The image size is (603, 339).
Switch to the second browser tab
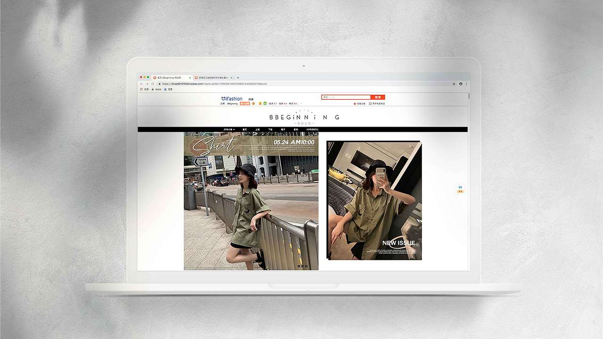tap(213, 78)
